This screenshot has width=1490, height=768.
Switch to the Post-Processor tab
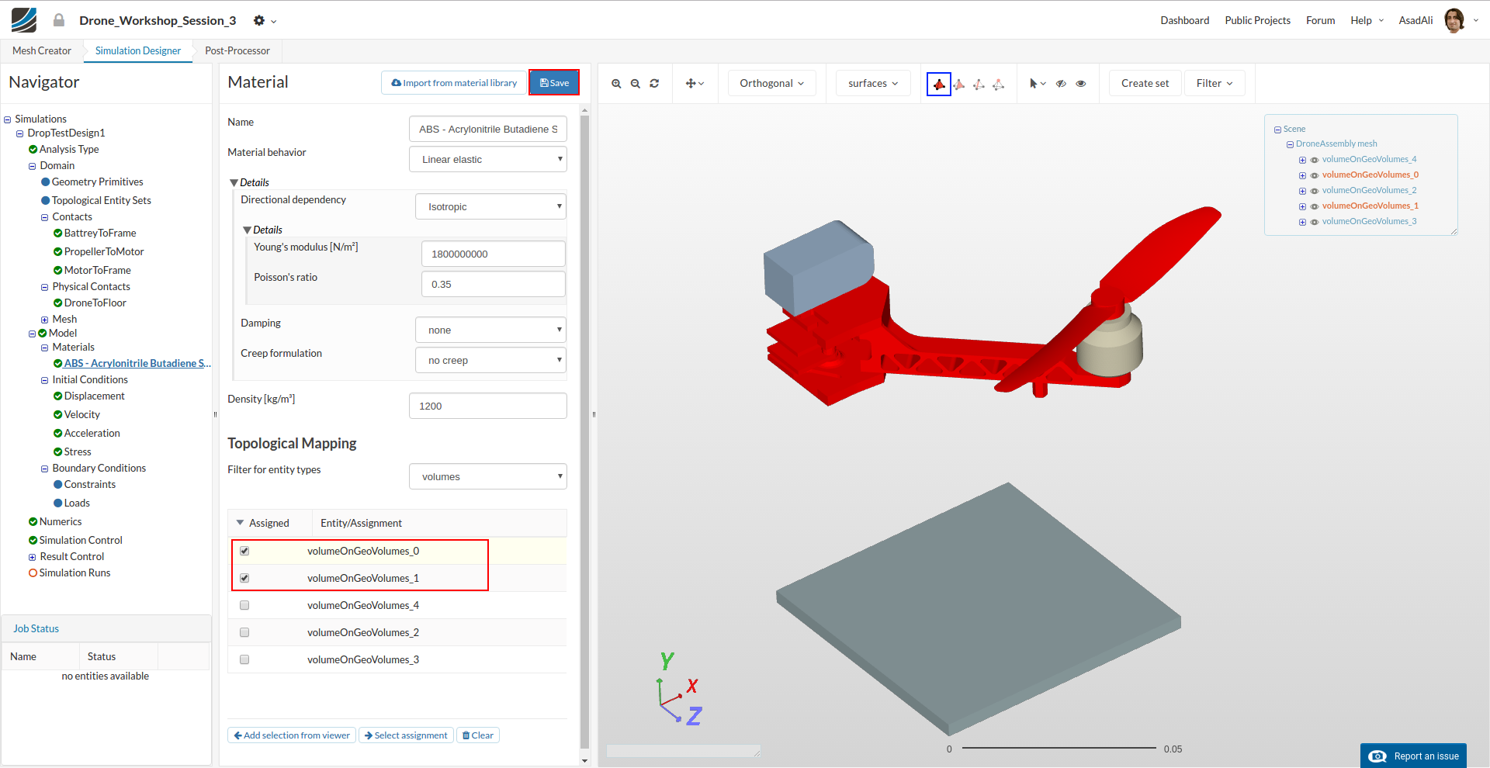point(237,51)
